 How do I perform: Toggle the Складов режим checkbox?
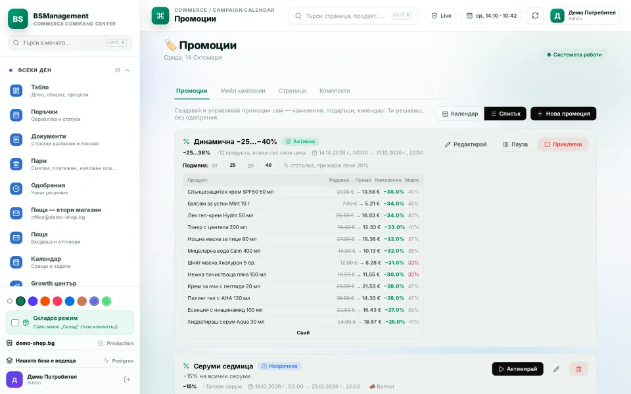15,323
